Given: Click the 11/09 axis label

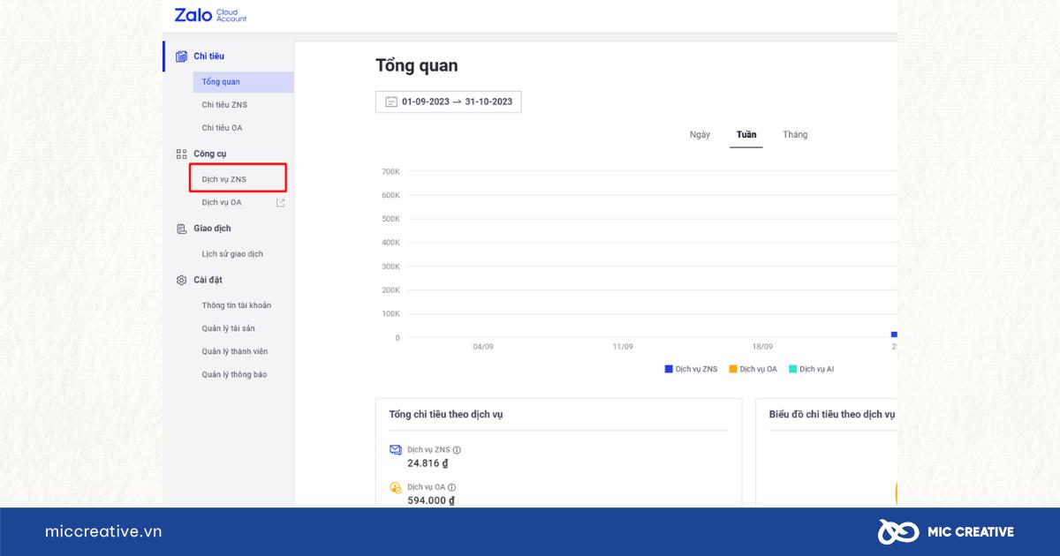Looking at the screenshot, I should click(x=623, y=347).
